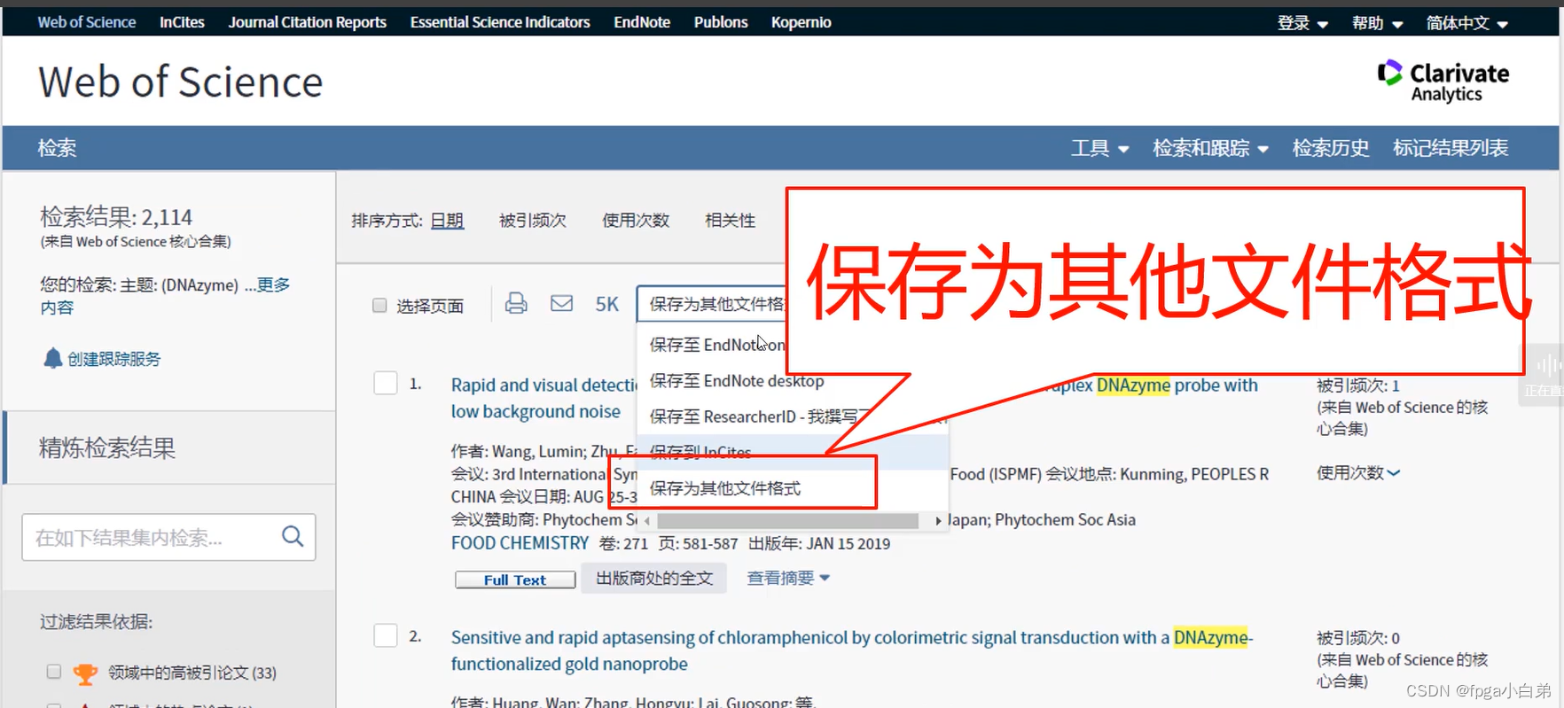This screenshot has height=708, width=1564.
Task: Click Web of Science top navigation link
Action: click(86, 22)
